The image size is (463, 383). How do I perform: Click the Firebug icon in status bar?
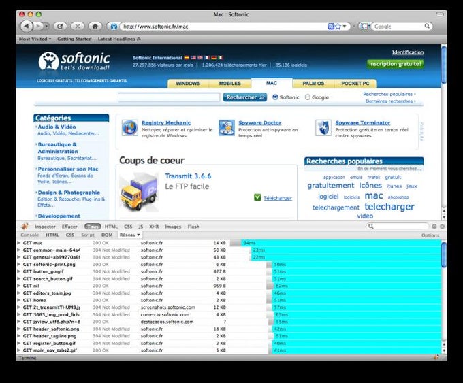pyautogui.click(x=436, y=357)
